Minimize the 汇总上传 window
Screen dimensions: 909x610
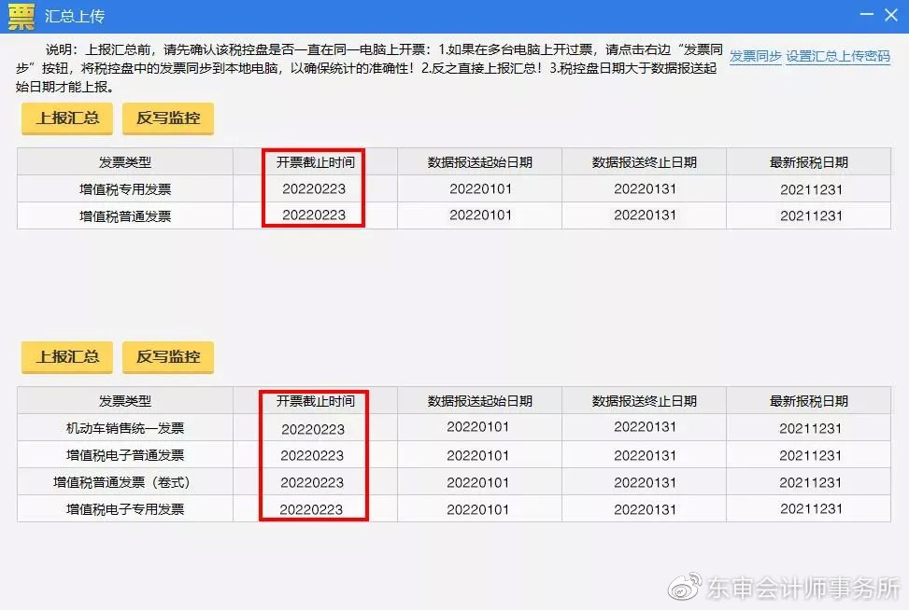pos(867,14)
